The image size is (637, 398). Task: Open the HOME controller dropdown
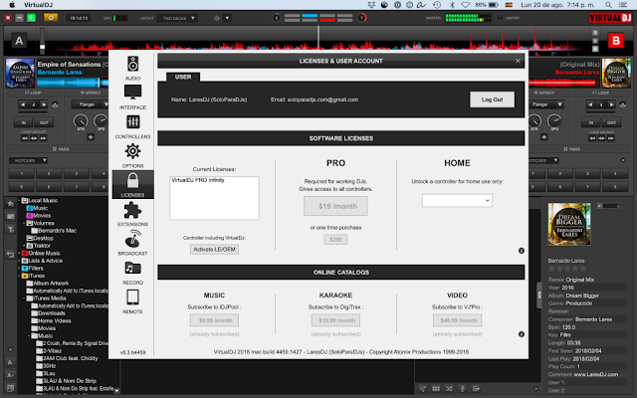(457, 201)
